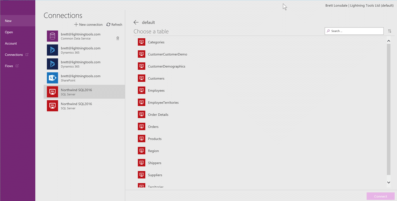Click the selected Northwind SQL2016 SQL icon
This screenshot has height=201, width=397.
coord(52,92)
